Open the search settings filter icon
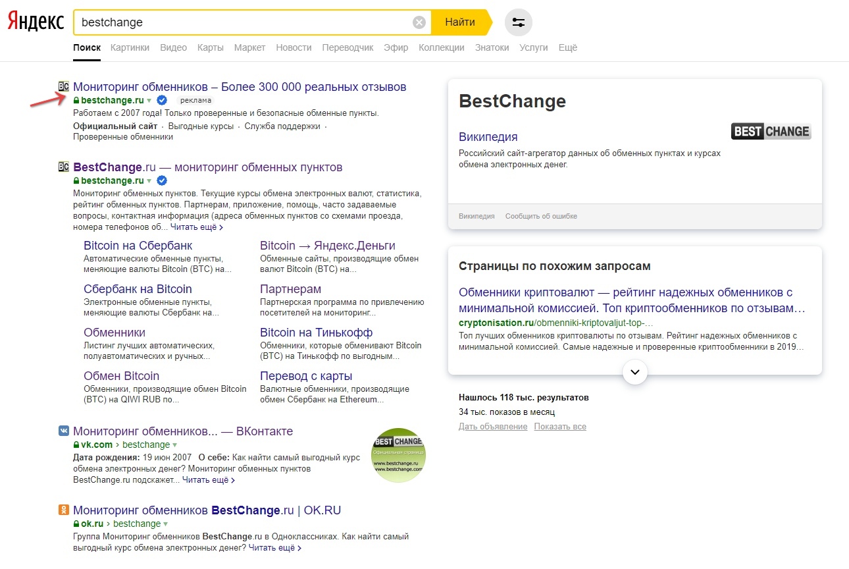The image size is (849, 569). pos(518,22)
